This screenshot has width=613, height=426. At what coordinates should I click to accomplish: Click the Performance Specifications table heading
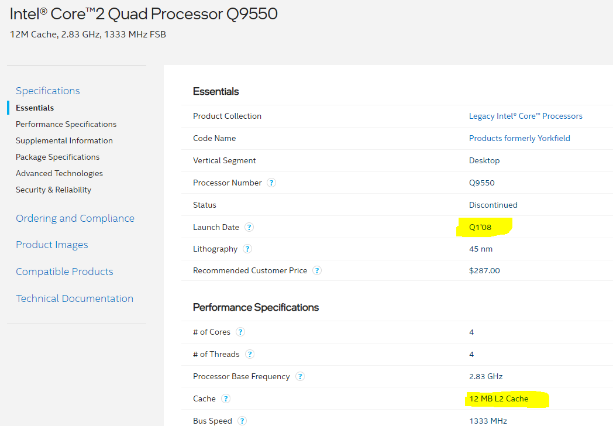click(x=256, y=307)
